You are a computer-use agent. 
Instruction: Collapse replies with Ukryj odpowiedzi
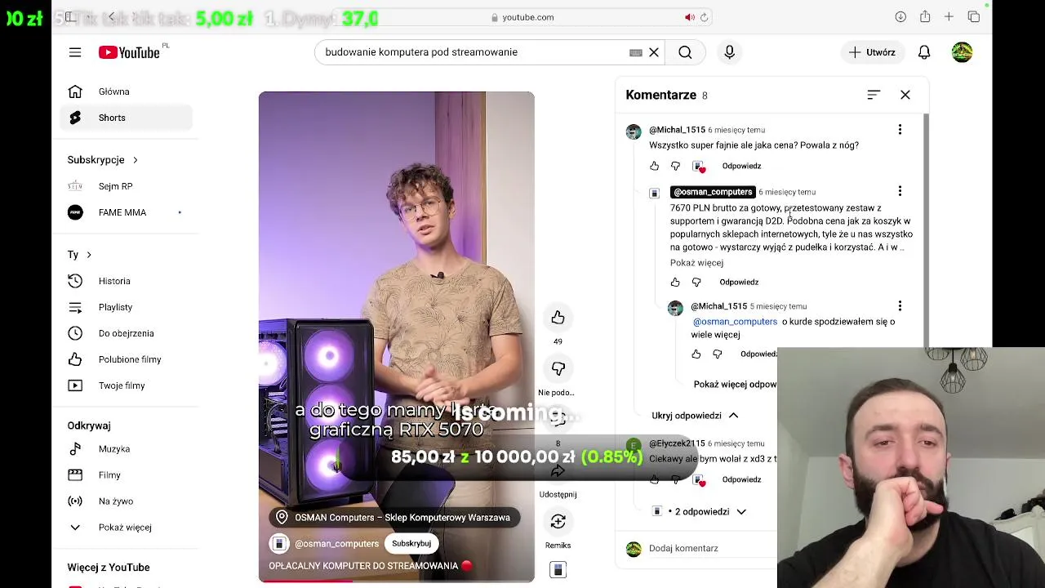click(695, 416)
